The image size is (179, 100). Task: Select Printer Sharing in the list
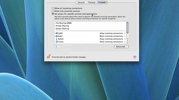click(x=62, y=26)
